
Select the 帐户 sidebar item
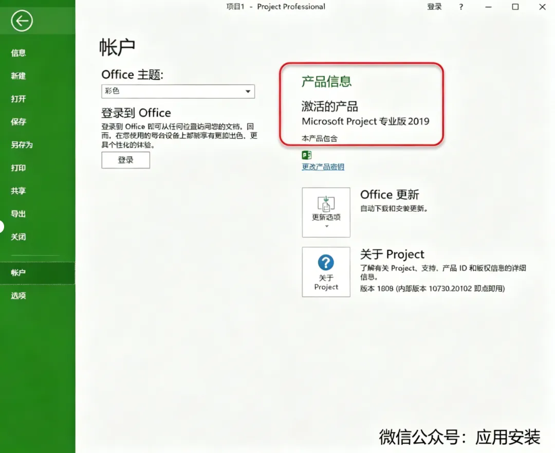[x=38, y=273]
